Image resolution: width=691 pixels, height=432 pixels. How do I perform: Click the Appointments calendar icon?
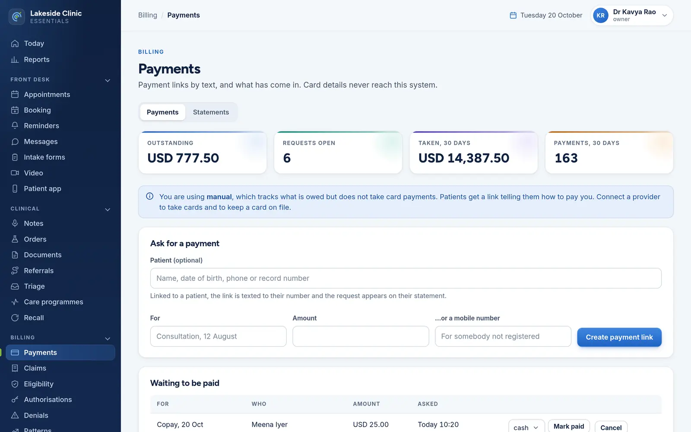15,95
